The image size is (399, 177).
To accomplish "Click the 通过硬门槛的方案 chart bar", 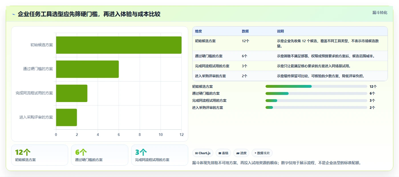I will (87, 69).
